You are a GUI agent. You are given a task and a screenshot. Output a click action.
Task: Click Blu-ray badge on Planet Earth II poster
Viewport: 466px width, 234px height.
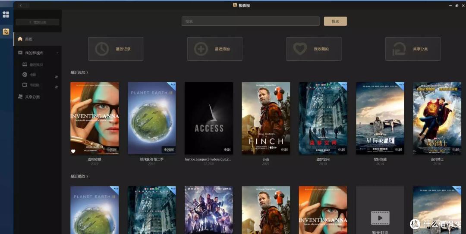pos(172,86)
